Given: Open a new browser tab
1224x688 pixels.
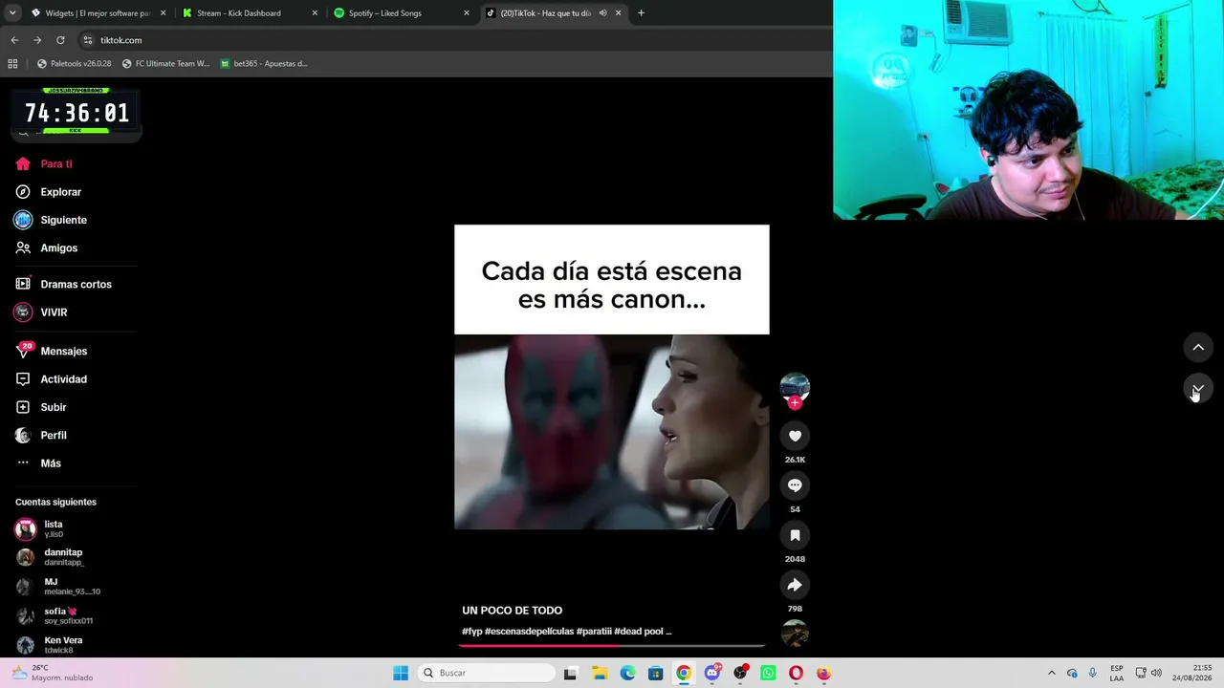Looking at the screenshot, I should pos(641,13).
